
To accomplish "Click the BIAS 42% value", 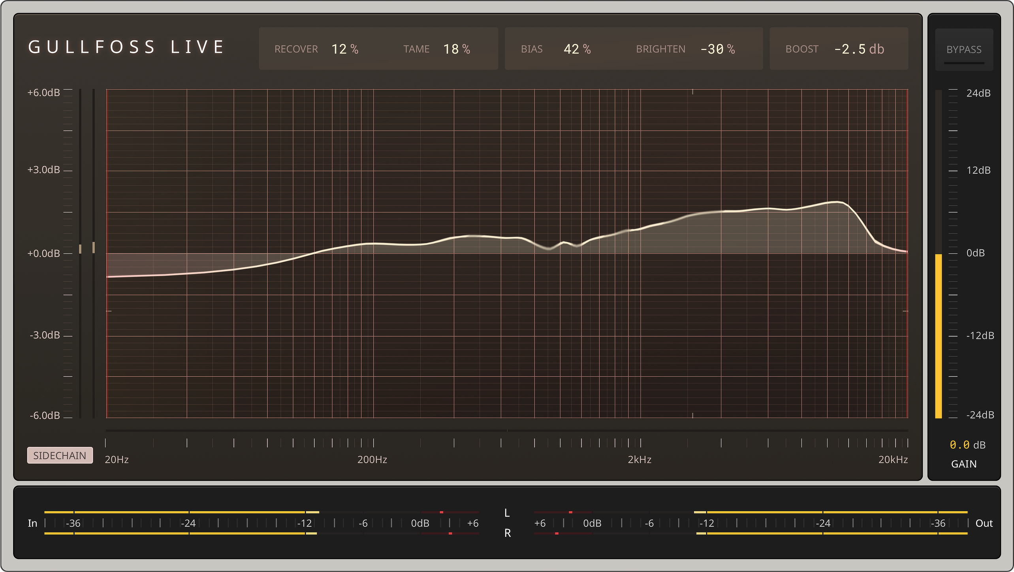I will [x=577, y=49].
